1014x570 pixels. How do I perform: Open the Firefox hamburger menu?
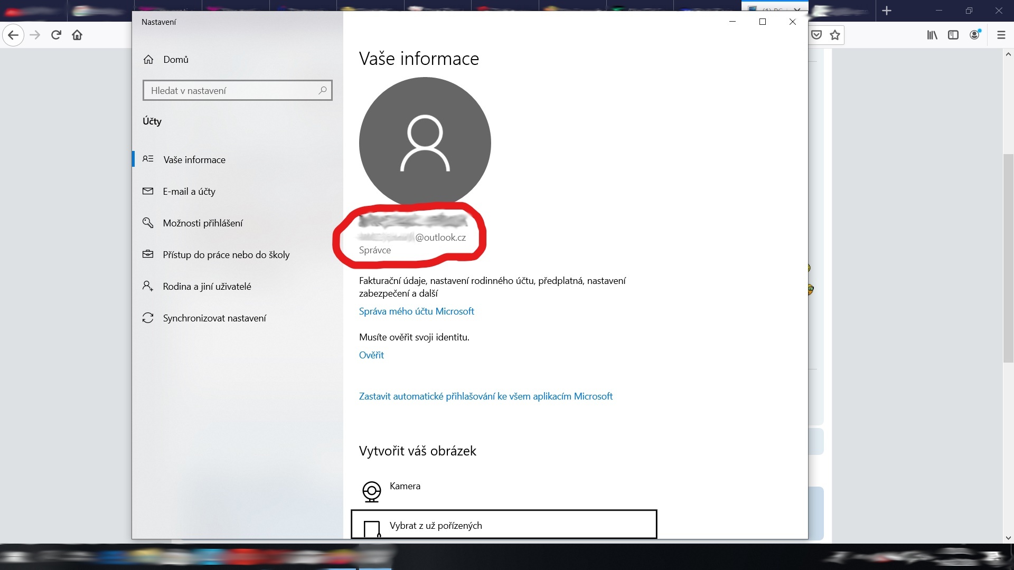(x=1001, y=35)
